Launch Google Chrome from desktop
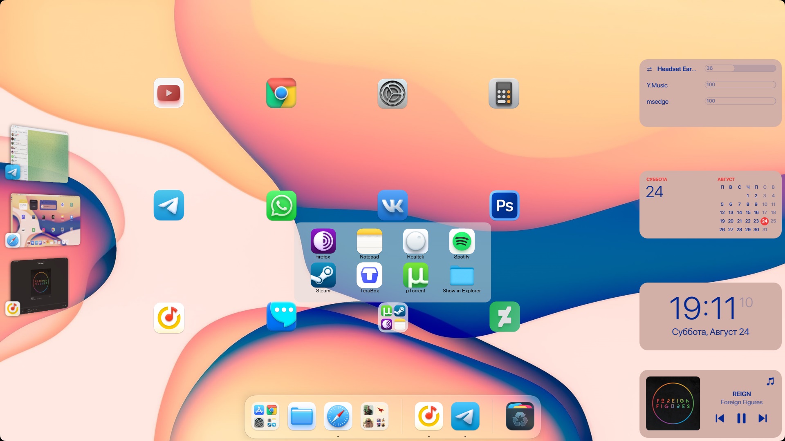Viewport: 785px width, 441px height. click(x=281, y=93)
